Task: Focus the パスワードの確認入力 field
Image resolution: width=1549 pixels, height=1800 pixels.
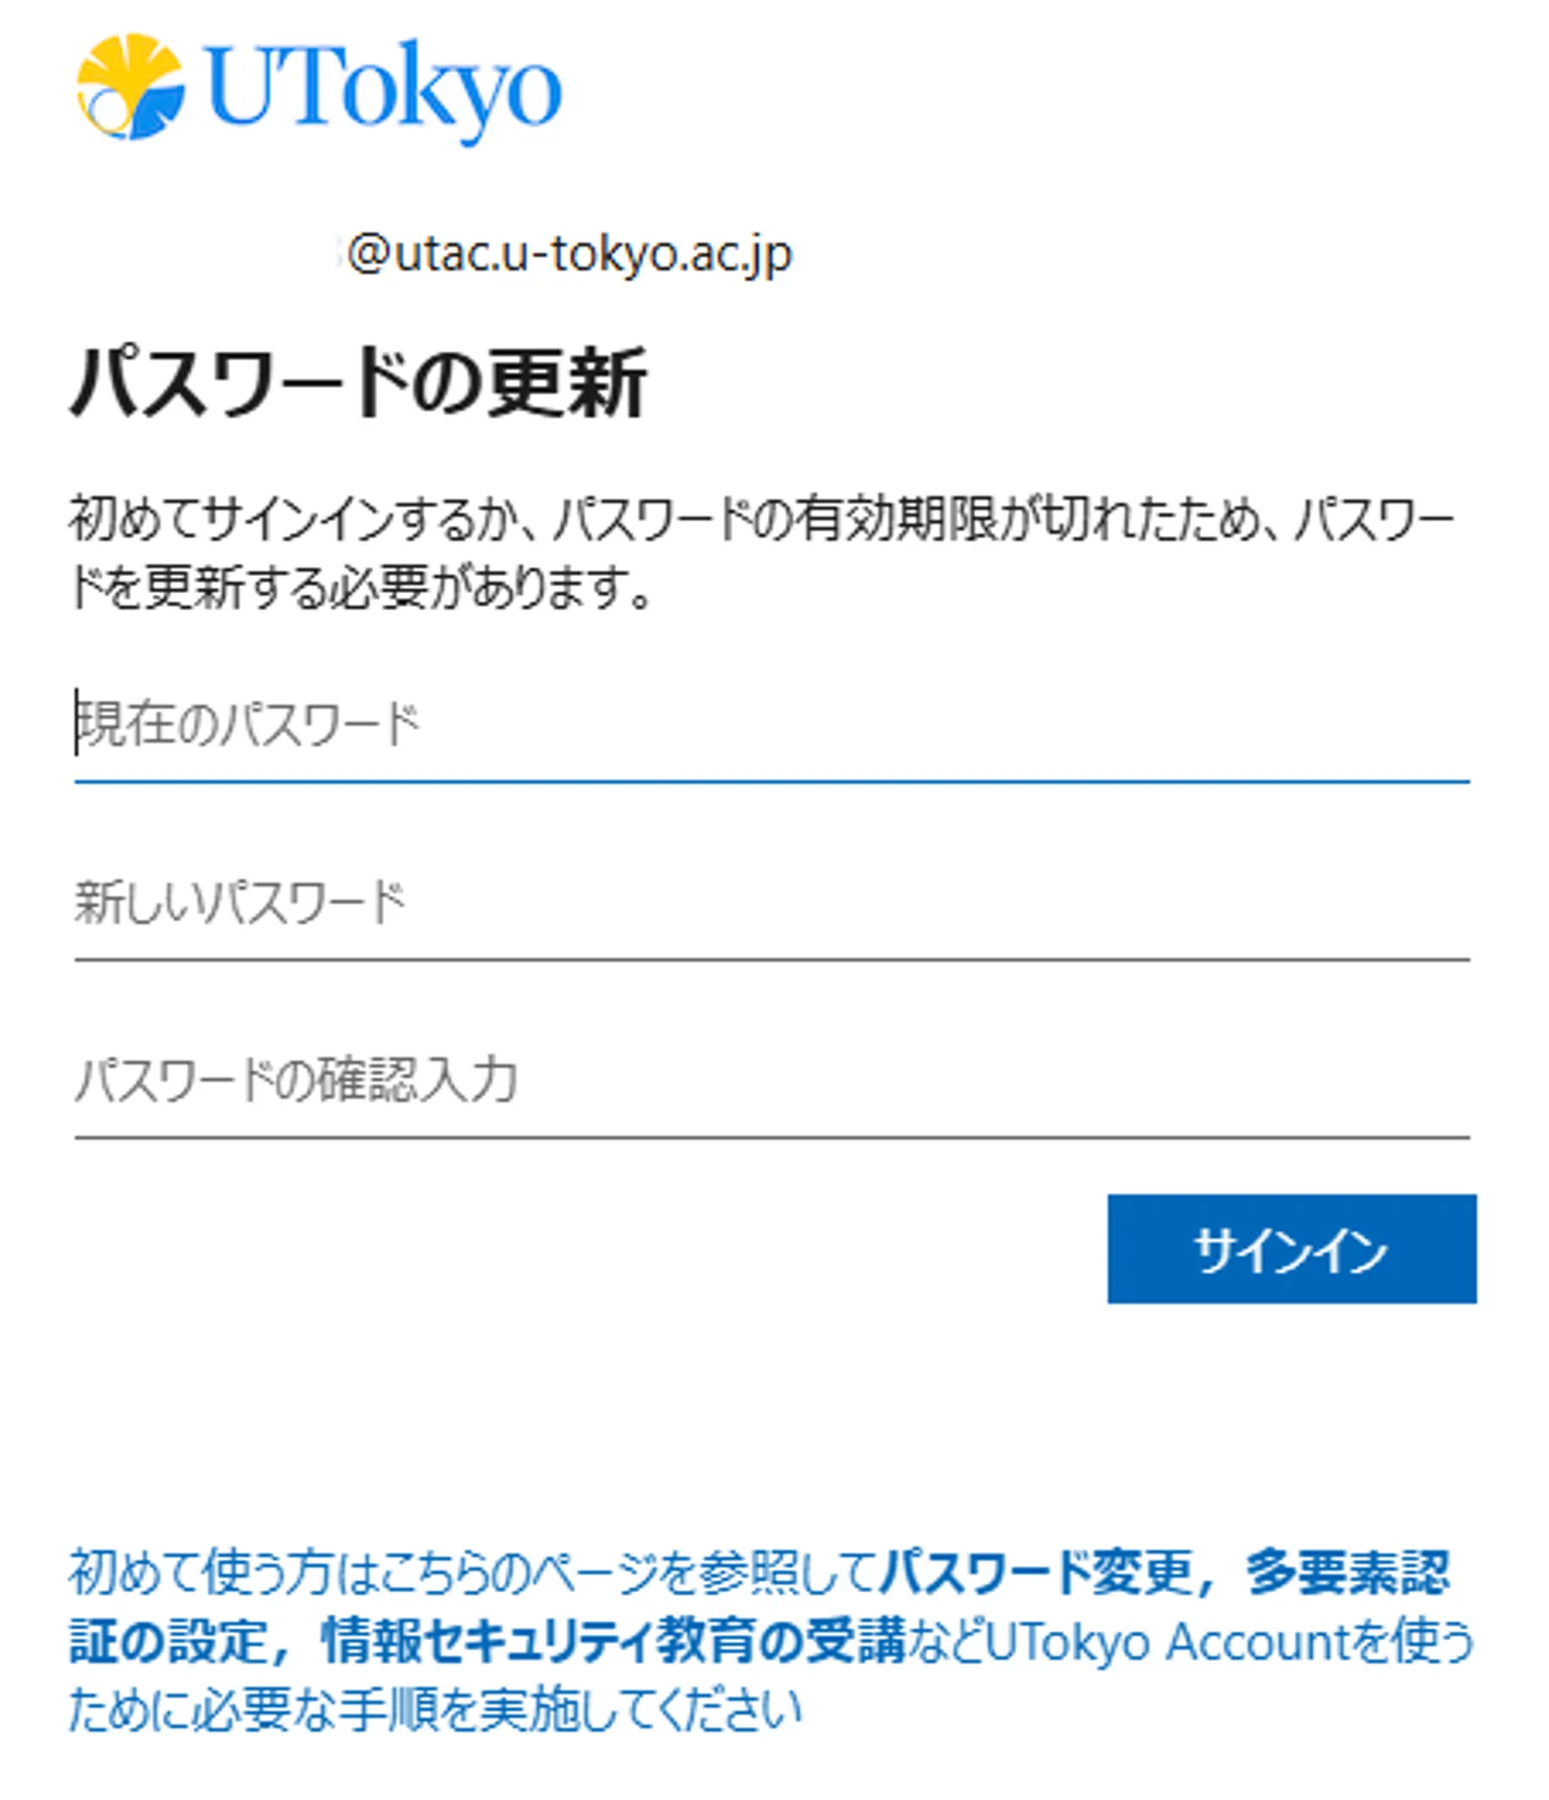Action: 772,1080
